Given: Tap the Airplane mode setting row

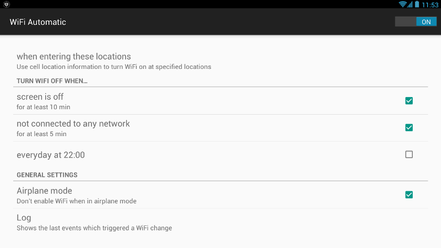Looking at the screenshot, I should coord(220,195).
